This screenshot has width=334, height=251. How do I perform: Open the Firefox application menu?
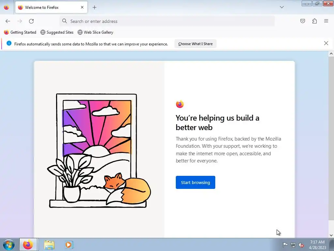point(326,21)
